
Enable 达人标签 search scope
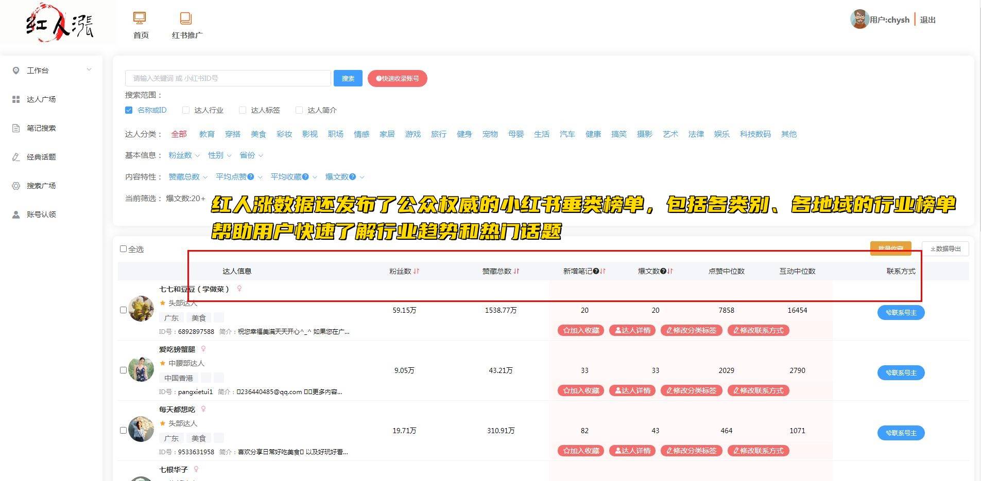[242, 110]
